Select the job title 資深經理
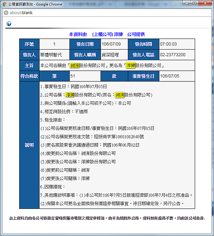214x236 pixels. [x=110, y=55]
